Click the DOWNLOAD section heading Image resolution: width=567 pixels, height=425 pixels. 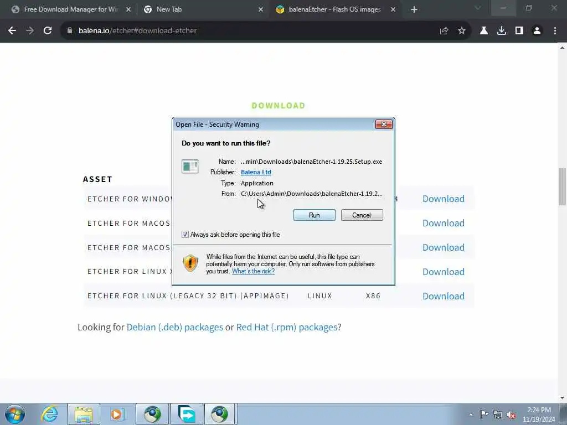(x=279, y=106)
